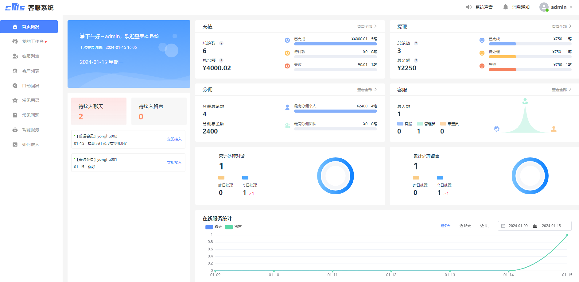Expand the admin account dropdown arrow
Image resolution: width=579 pixels, height=282 pixels.
click(571, 7)
